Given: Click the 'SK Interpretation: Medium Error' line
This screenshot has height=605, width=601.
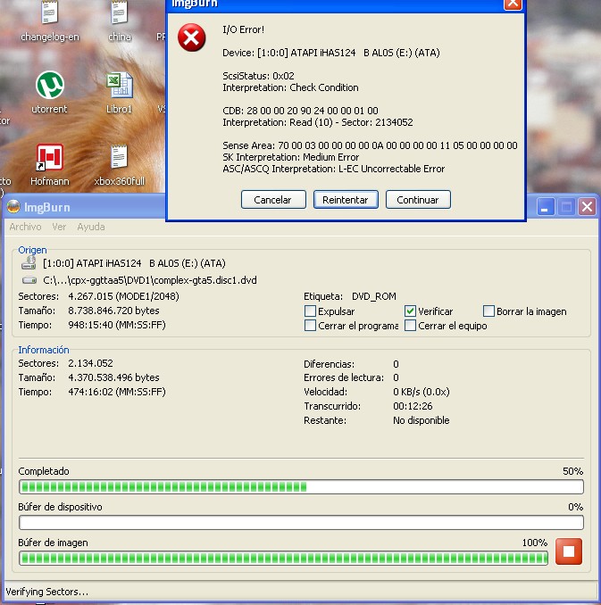Looking at the screenshot, I should click(x=291, y=157).
